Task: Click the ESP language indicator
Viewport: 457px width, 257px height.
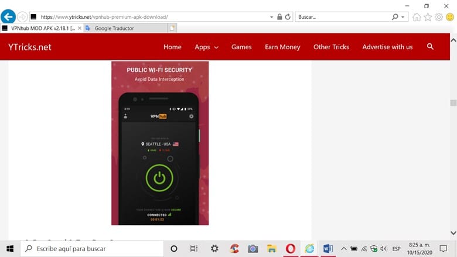Action: click(397, 249)
